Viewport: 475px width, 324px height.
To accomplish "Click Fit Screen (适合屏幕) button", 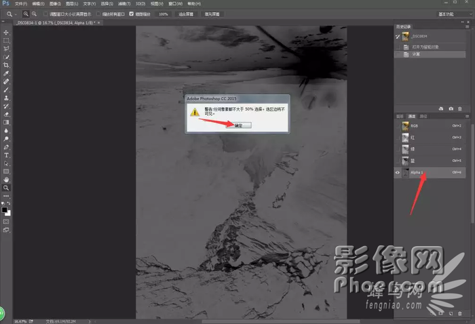I will pyautogui.click(x=186, y=14).
